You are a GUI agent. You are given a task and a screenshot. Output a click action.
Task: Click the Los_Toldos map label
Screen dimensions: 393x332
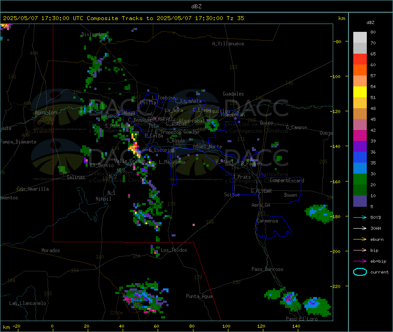click(174, 250)
